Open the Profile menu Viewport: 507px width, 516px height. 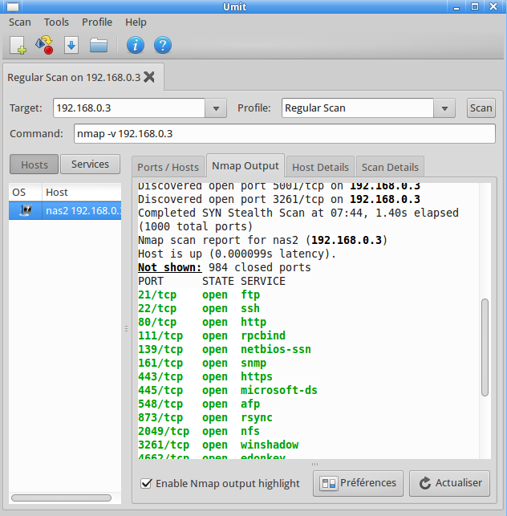pos(97,22)
